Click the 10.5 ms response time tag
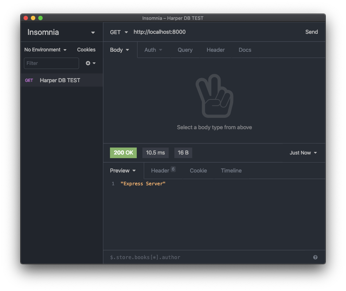The width and height of the screenshot is (346, 291). tap(155, 153)
